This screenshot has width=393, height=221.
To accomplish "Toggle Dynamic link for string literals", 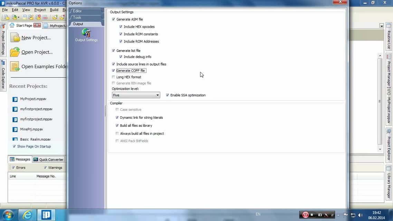I will 117,117.
